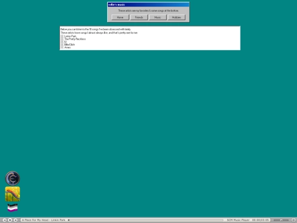The width and height of the screenshot is (297, 223).
Task: Open the Hobbies page
Action: (177, 17)
